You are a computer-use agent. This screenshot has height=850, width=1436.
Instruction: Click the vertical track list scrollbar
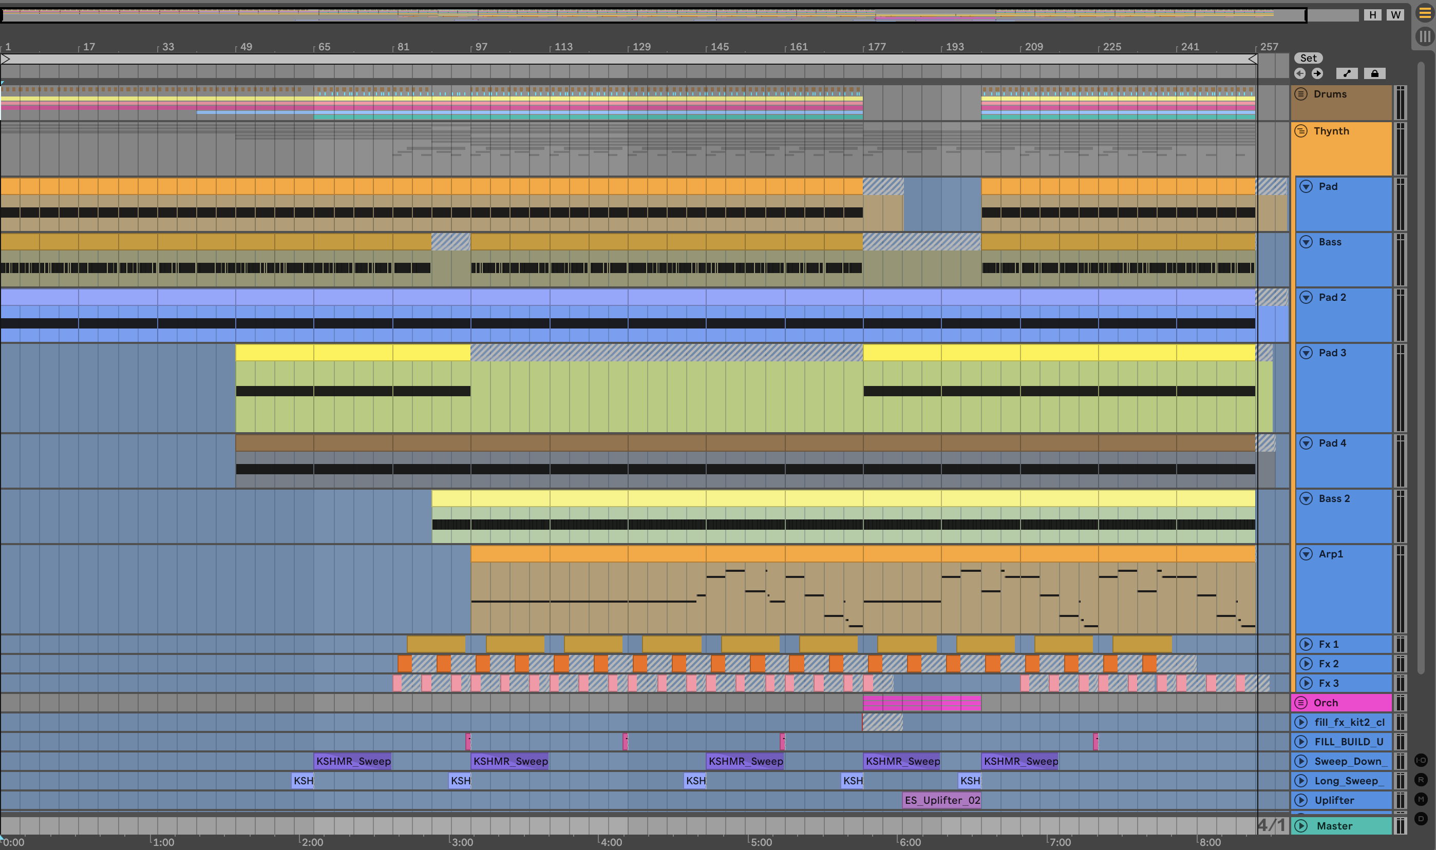point(1421,366)
